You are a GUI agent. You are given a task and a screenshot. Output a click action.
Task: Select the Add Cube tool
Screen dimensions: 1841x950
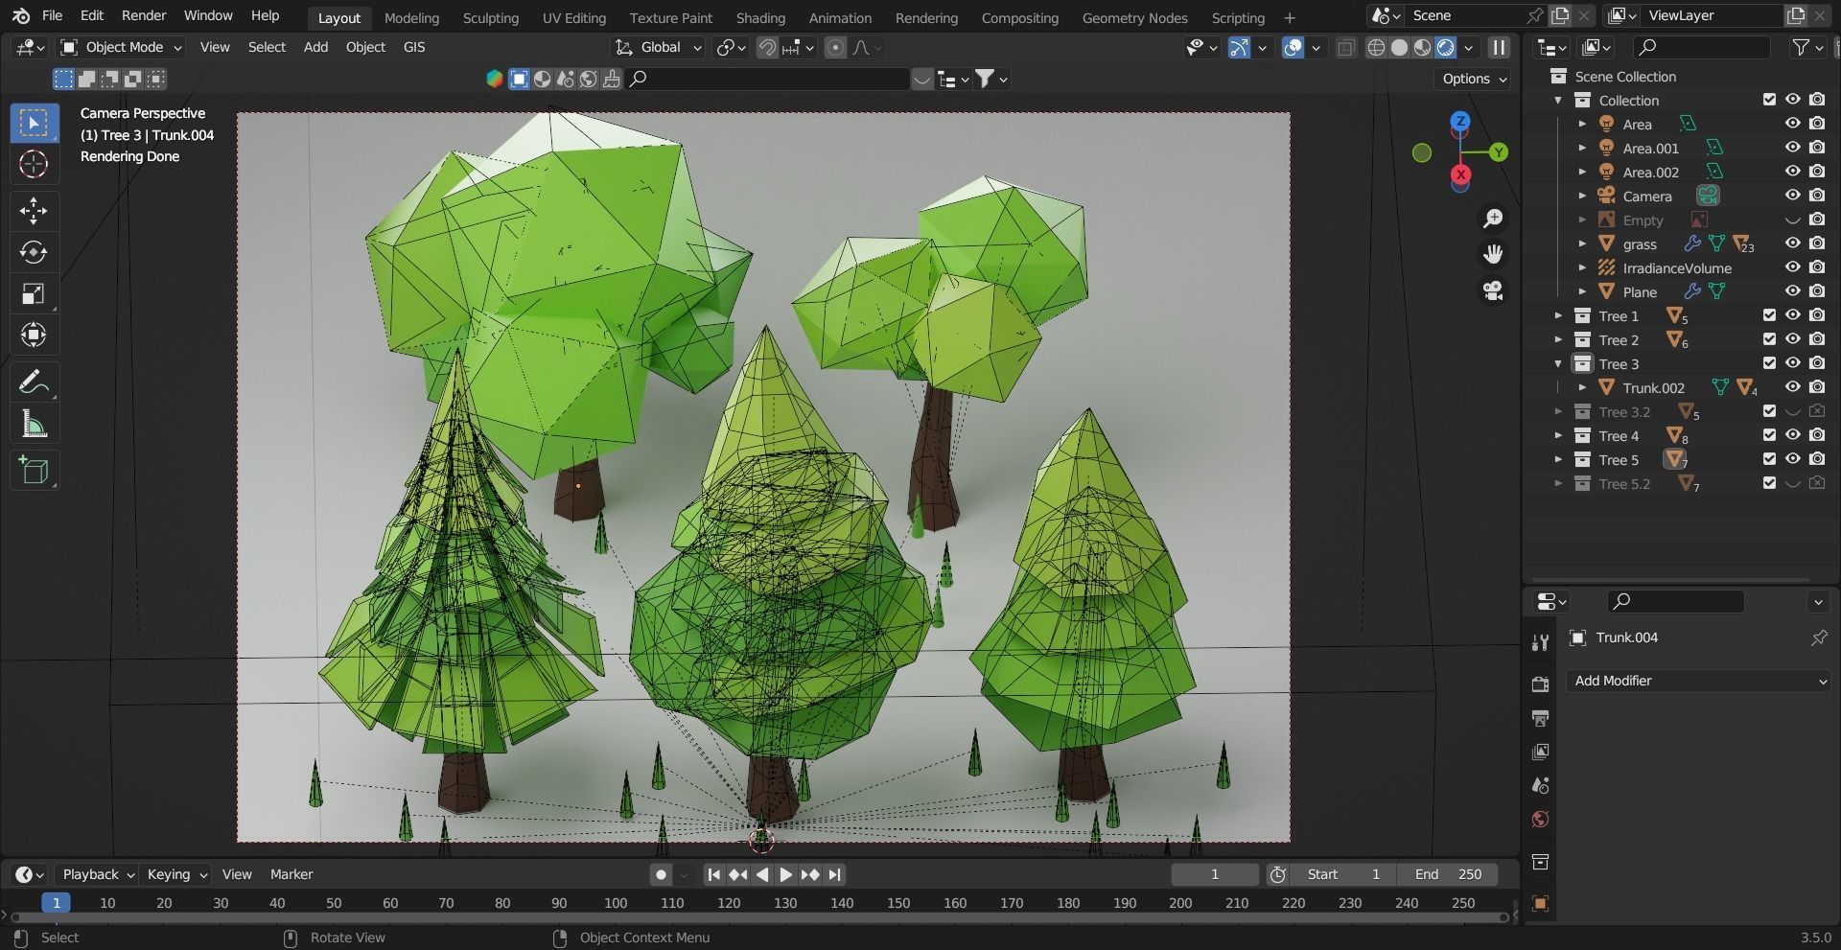point(34,471)
